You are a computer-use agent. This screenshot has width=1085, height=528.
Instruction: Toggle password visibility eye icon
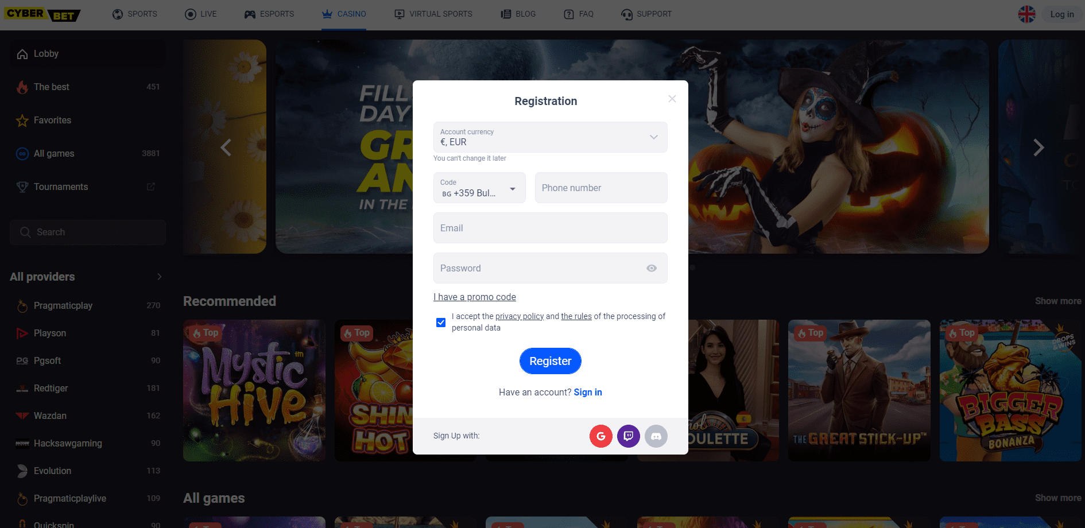click(x=651, y=268)
